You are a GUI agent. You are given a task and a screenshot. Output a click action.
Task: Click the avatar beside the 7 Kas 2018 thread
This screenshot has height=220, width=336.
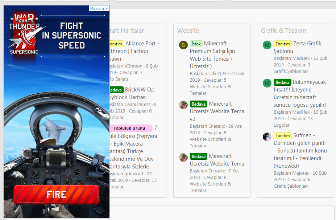tap(183, 158)
